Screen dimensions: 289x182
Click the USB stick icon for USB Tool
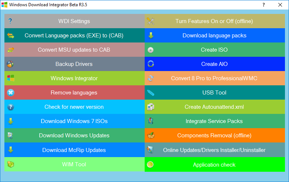coord(151,93)
